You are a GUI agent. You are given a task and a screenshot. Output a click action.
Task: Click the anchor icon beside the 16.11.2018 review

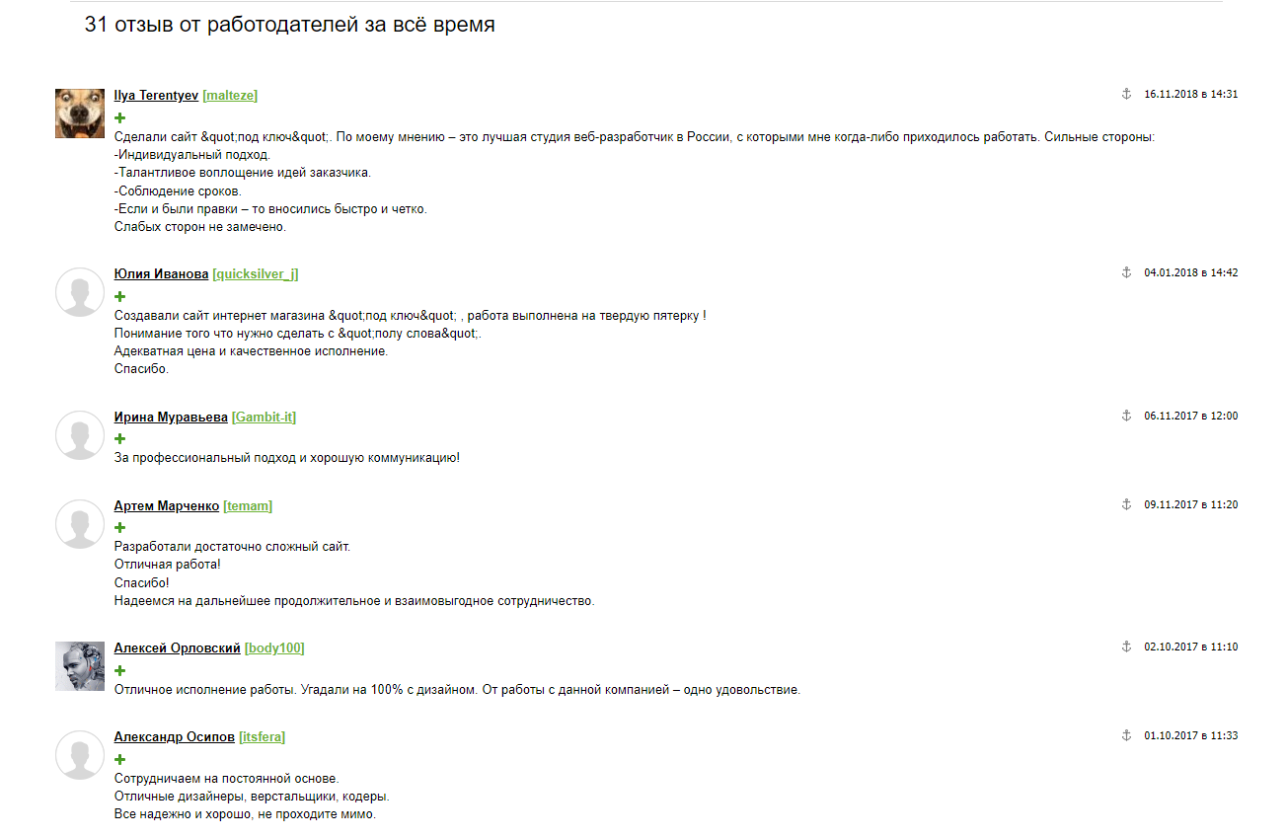(1126, 94)
